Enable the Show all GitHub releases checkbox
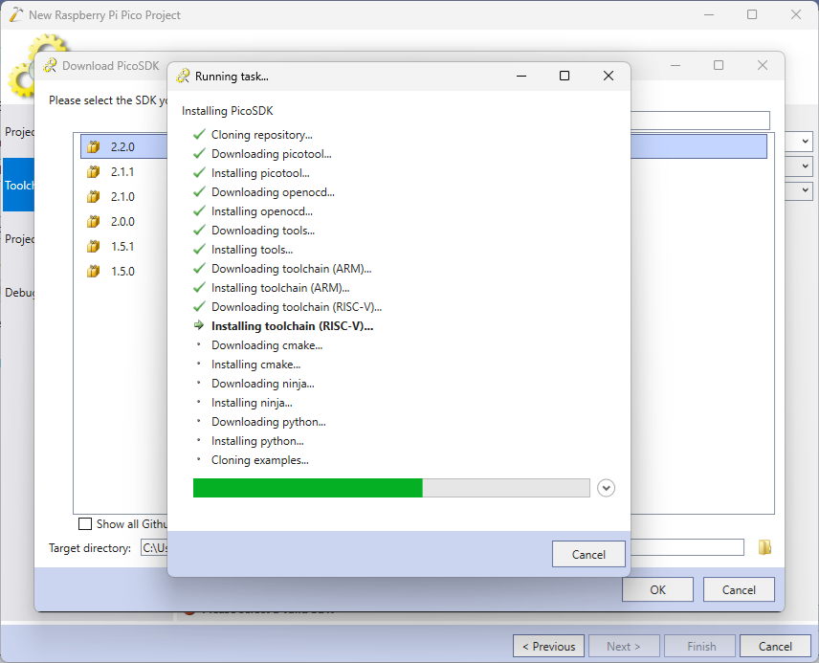The height and width of the screenshot is (663, 819). point(85,523)
